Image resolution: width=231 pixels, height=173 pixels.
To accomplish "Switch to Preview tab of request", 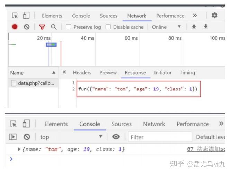I will click(108, 73).
